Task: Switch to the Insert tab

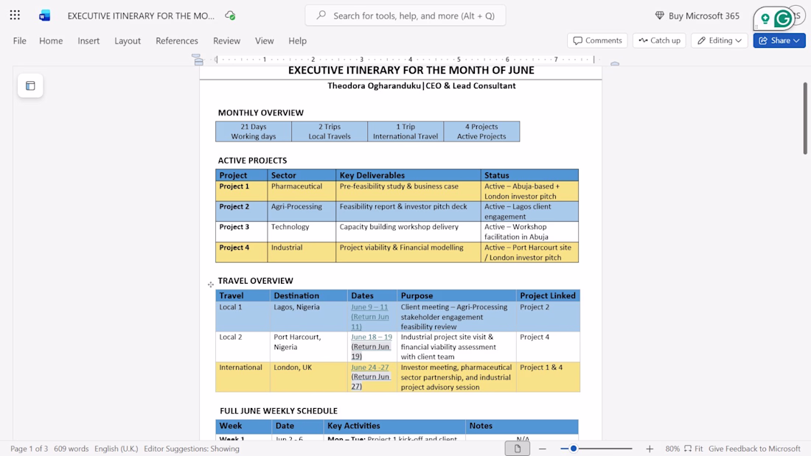Action: click(88, 41)
